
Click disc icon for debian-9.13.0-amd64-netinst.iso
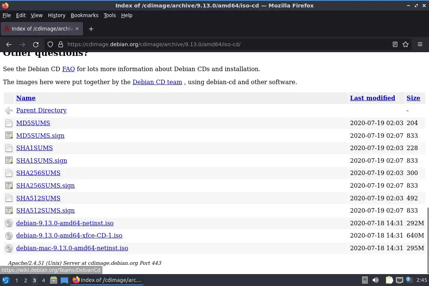coord(9,223)
